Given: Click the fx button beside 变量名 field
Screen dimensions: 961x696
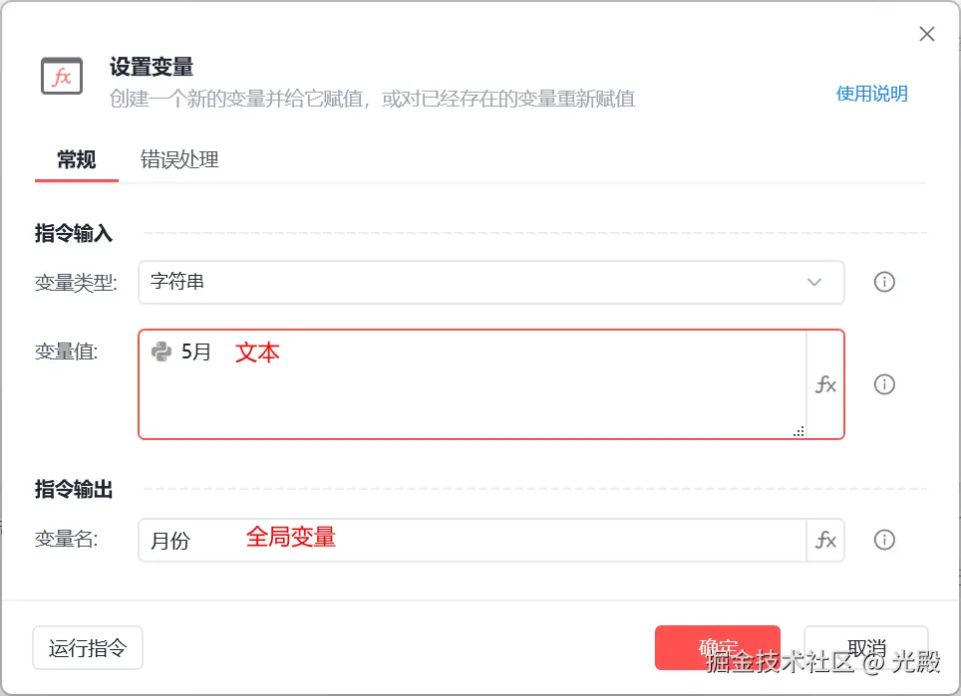Looking at the screenshot, I should [825, 540].
